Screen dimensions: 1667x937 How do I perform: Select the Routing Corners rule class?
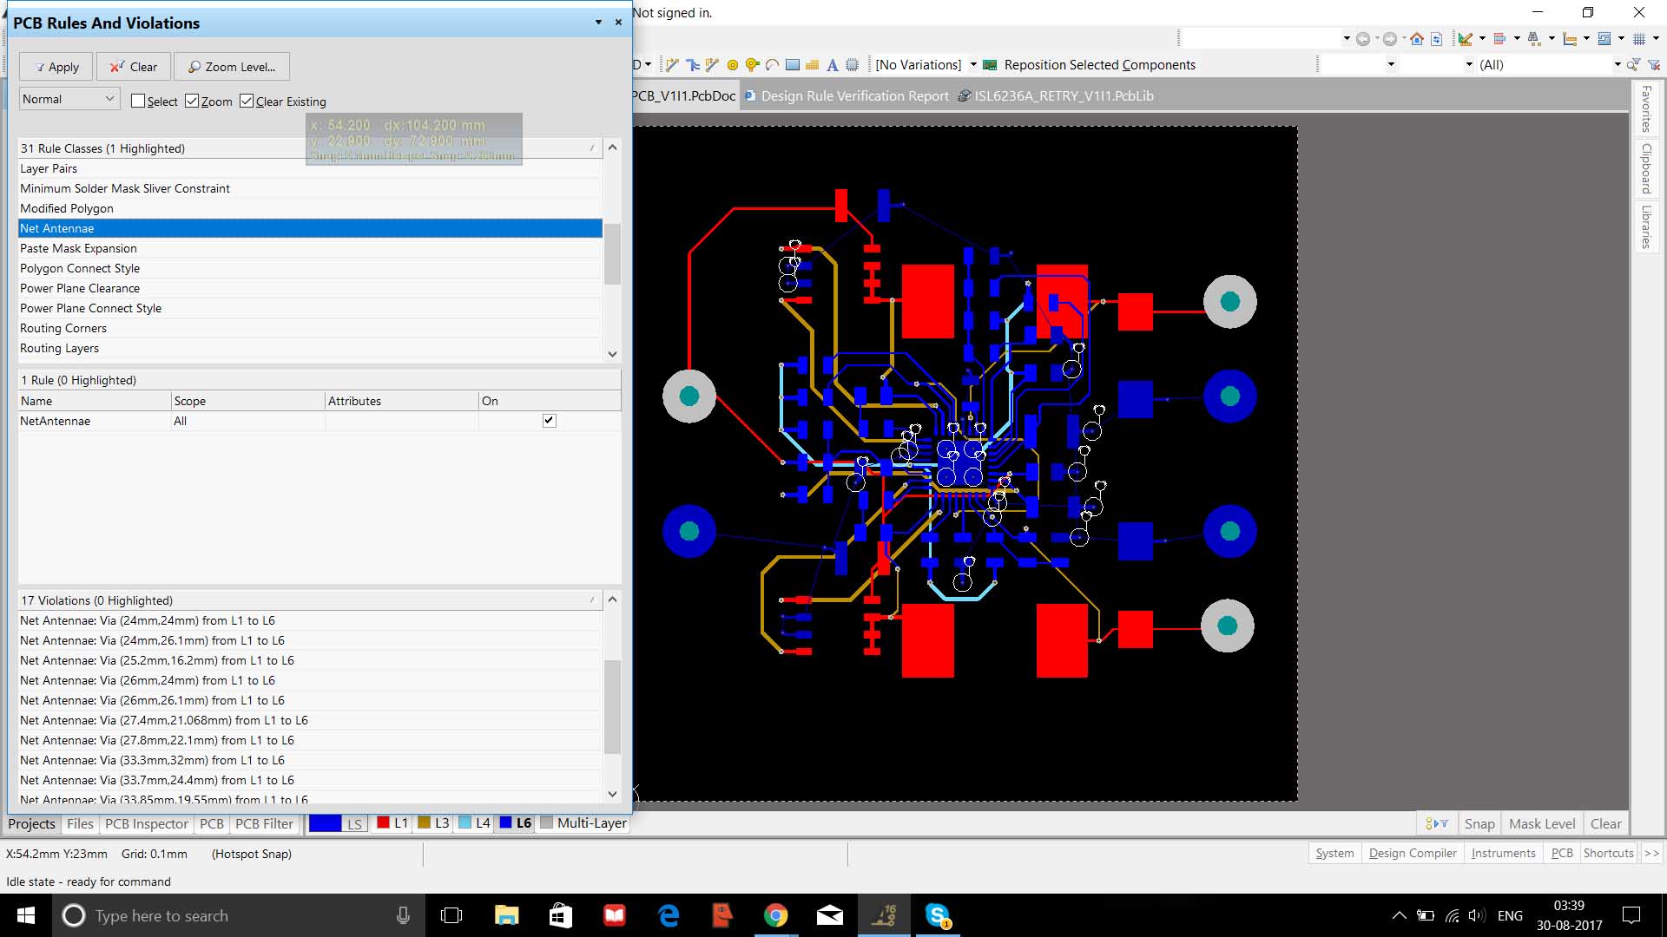coord(63,328)
